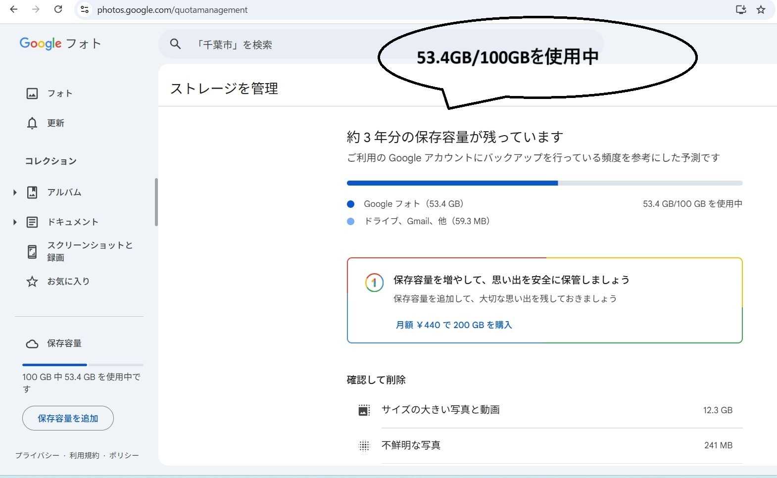The height and width of the screenshot is (478, 777).
Task: Focus the 「千葉市」を検索 search field
Action: click(381, 45)
